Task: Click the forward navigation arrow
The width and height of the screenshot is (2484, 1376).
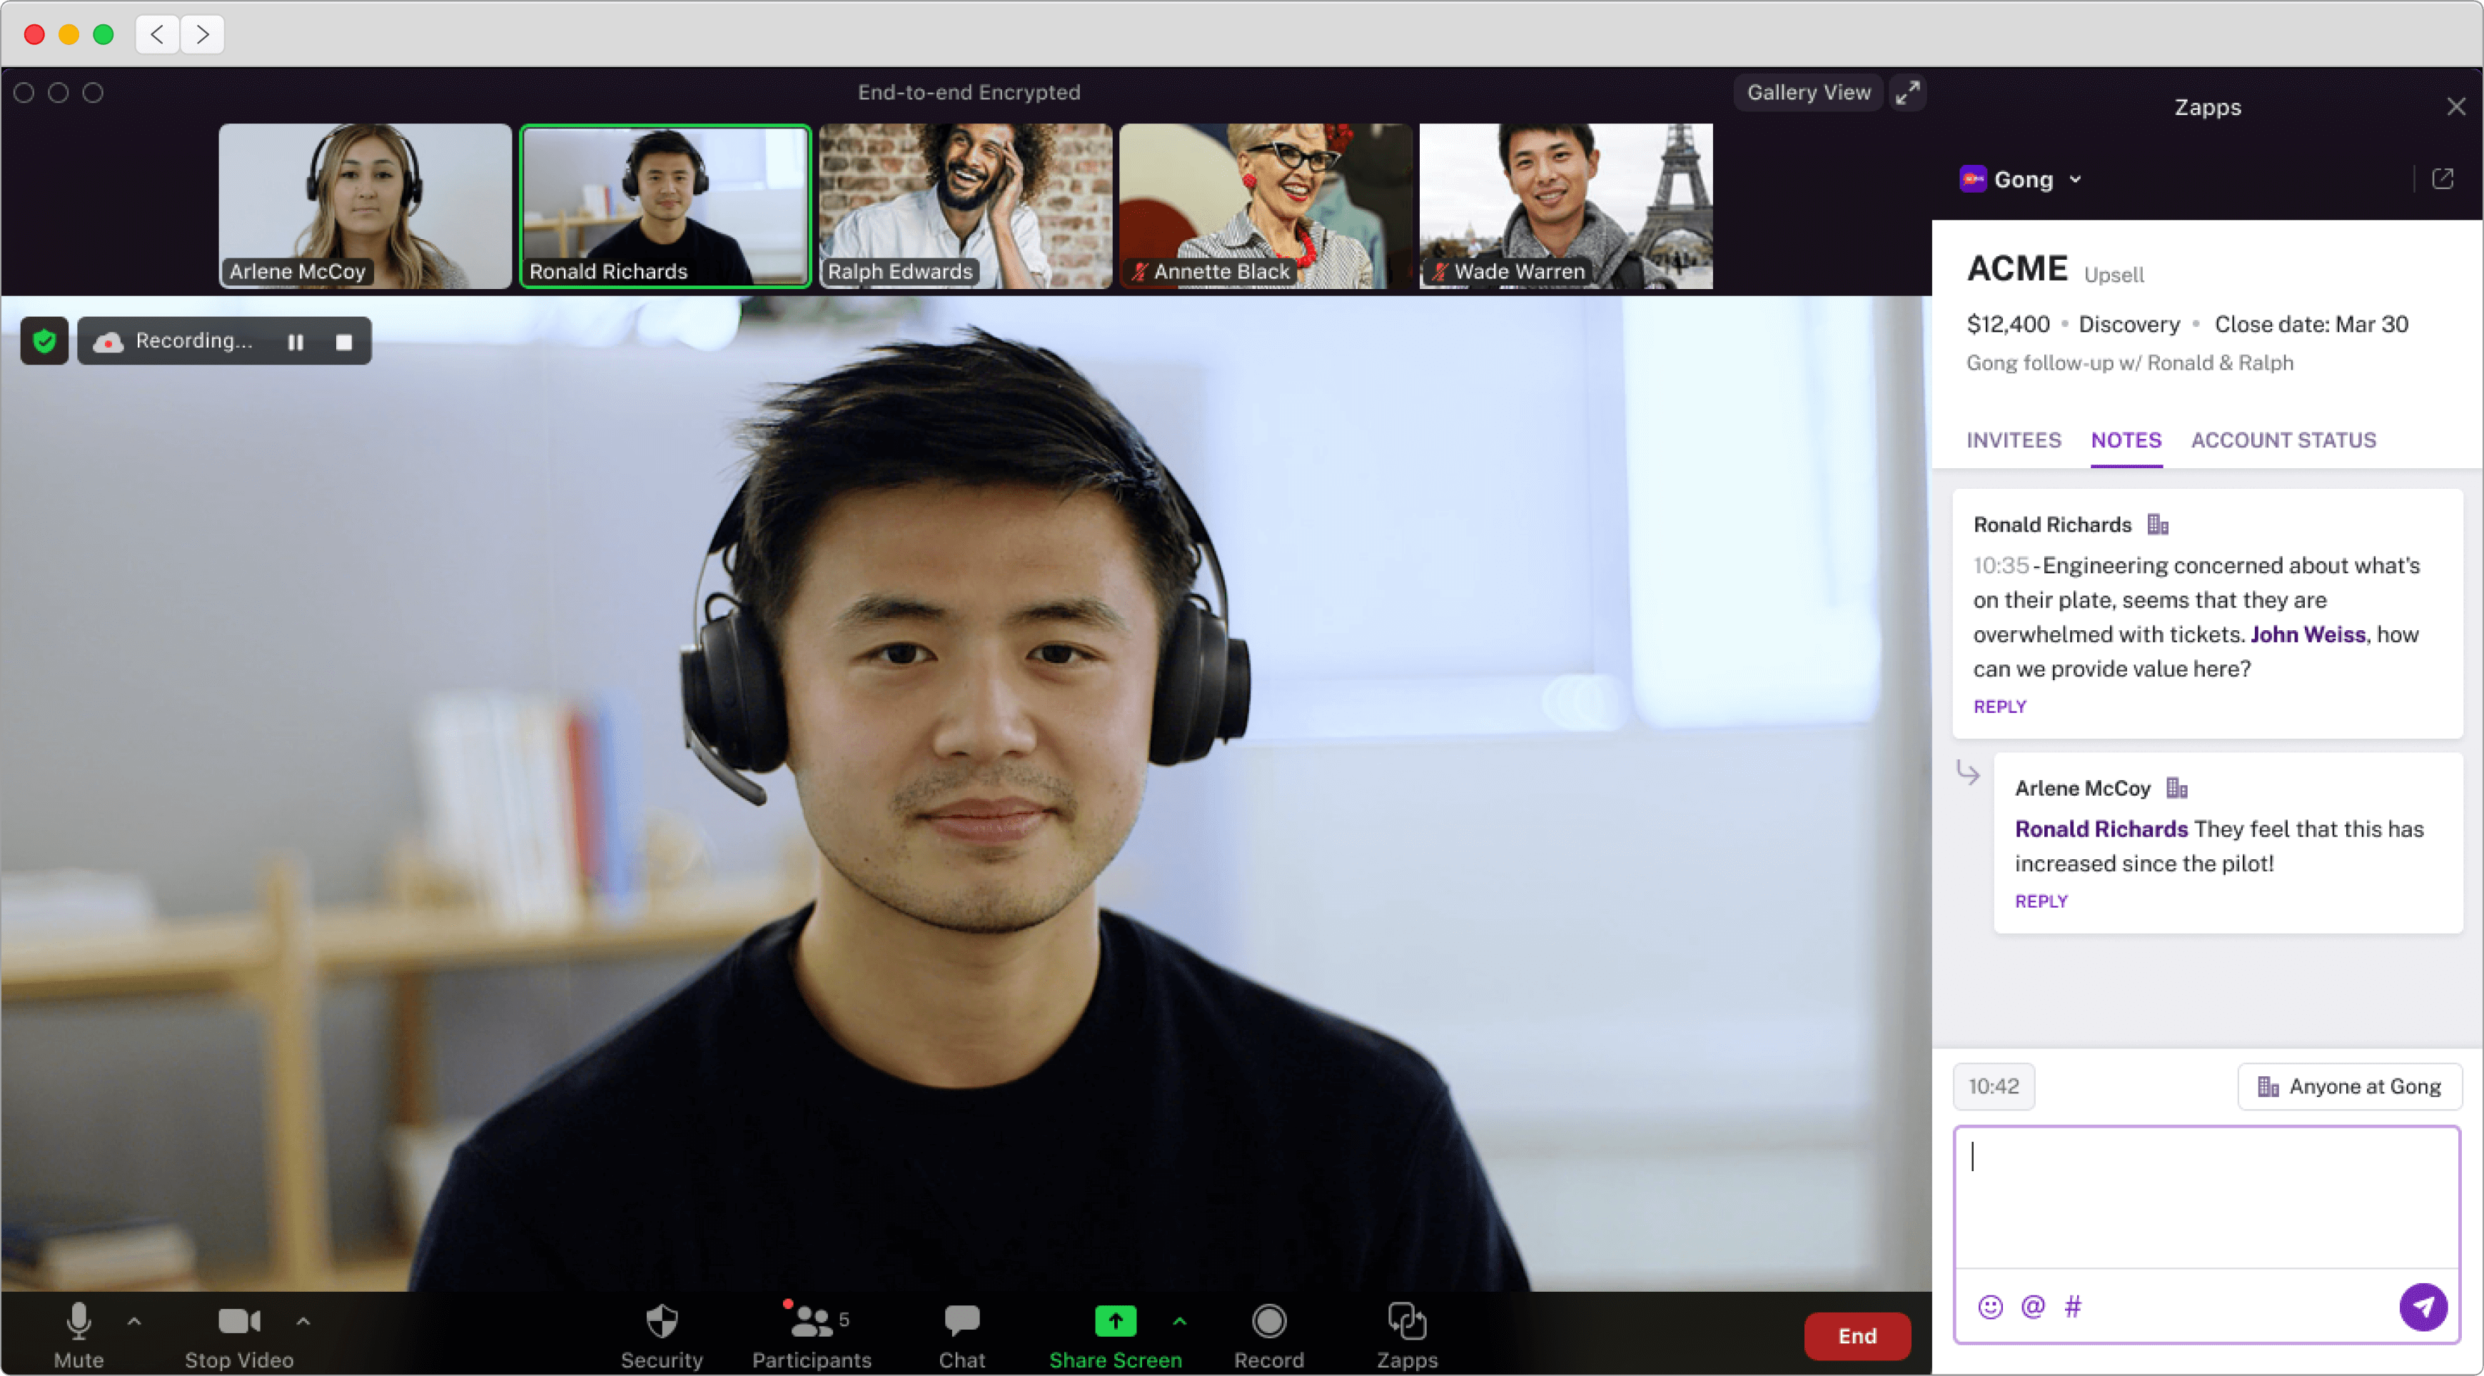Action: pyautogui.click(x=201, y=35)
